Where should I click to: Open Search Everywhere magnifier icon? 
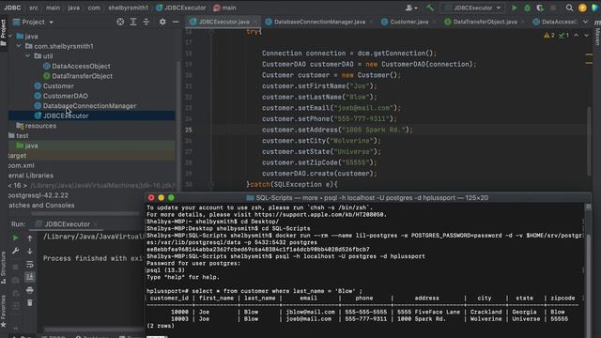pyautogui.click(x=570, y=8)
